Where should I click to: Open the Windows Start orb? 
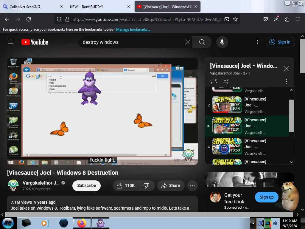(x=8, y=223)
